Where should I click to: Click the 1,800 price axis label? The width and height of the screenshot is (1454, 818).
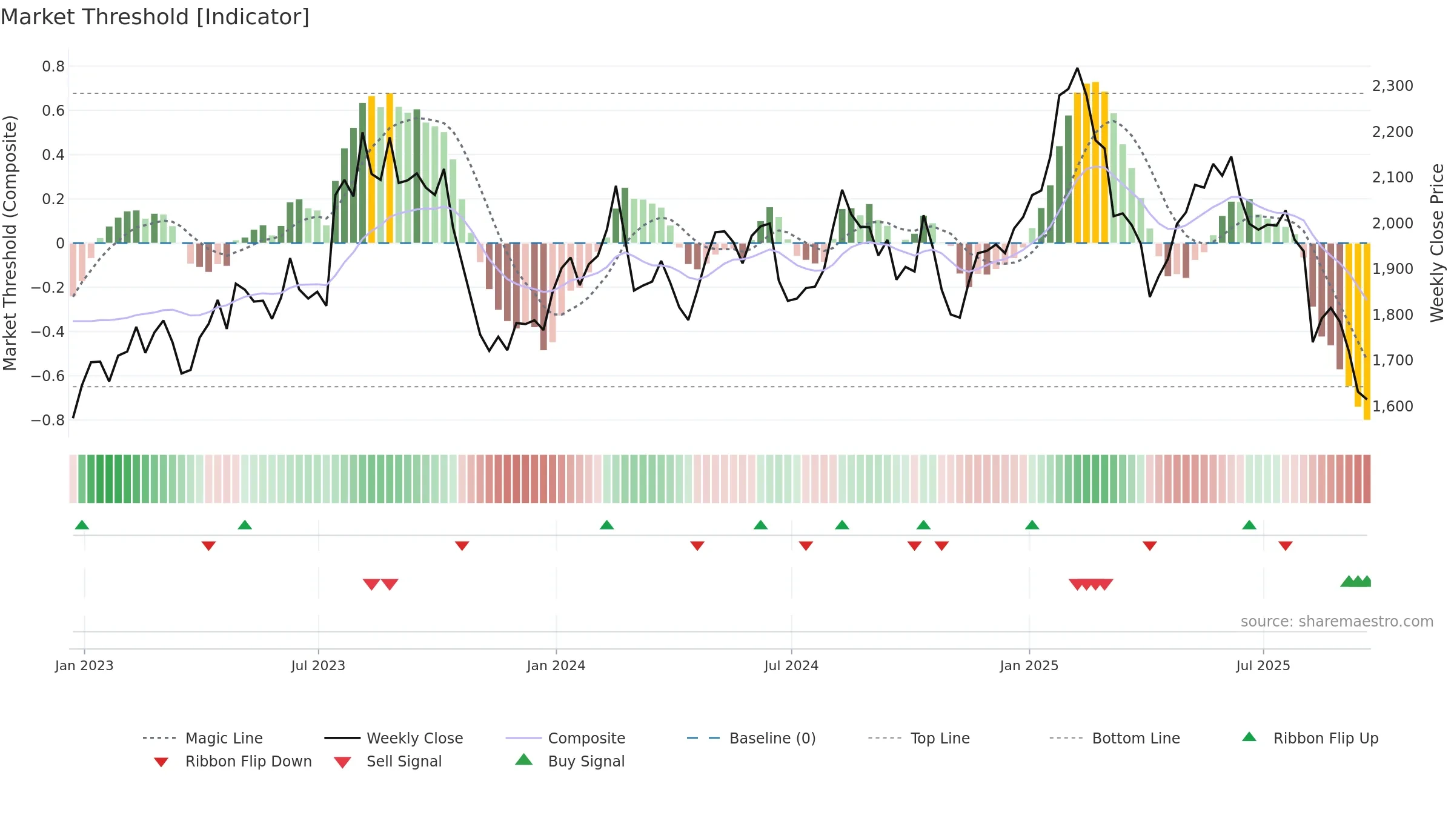[1393, 314]
